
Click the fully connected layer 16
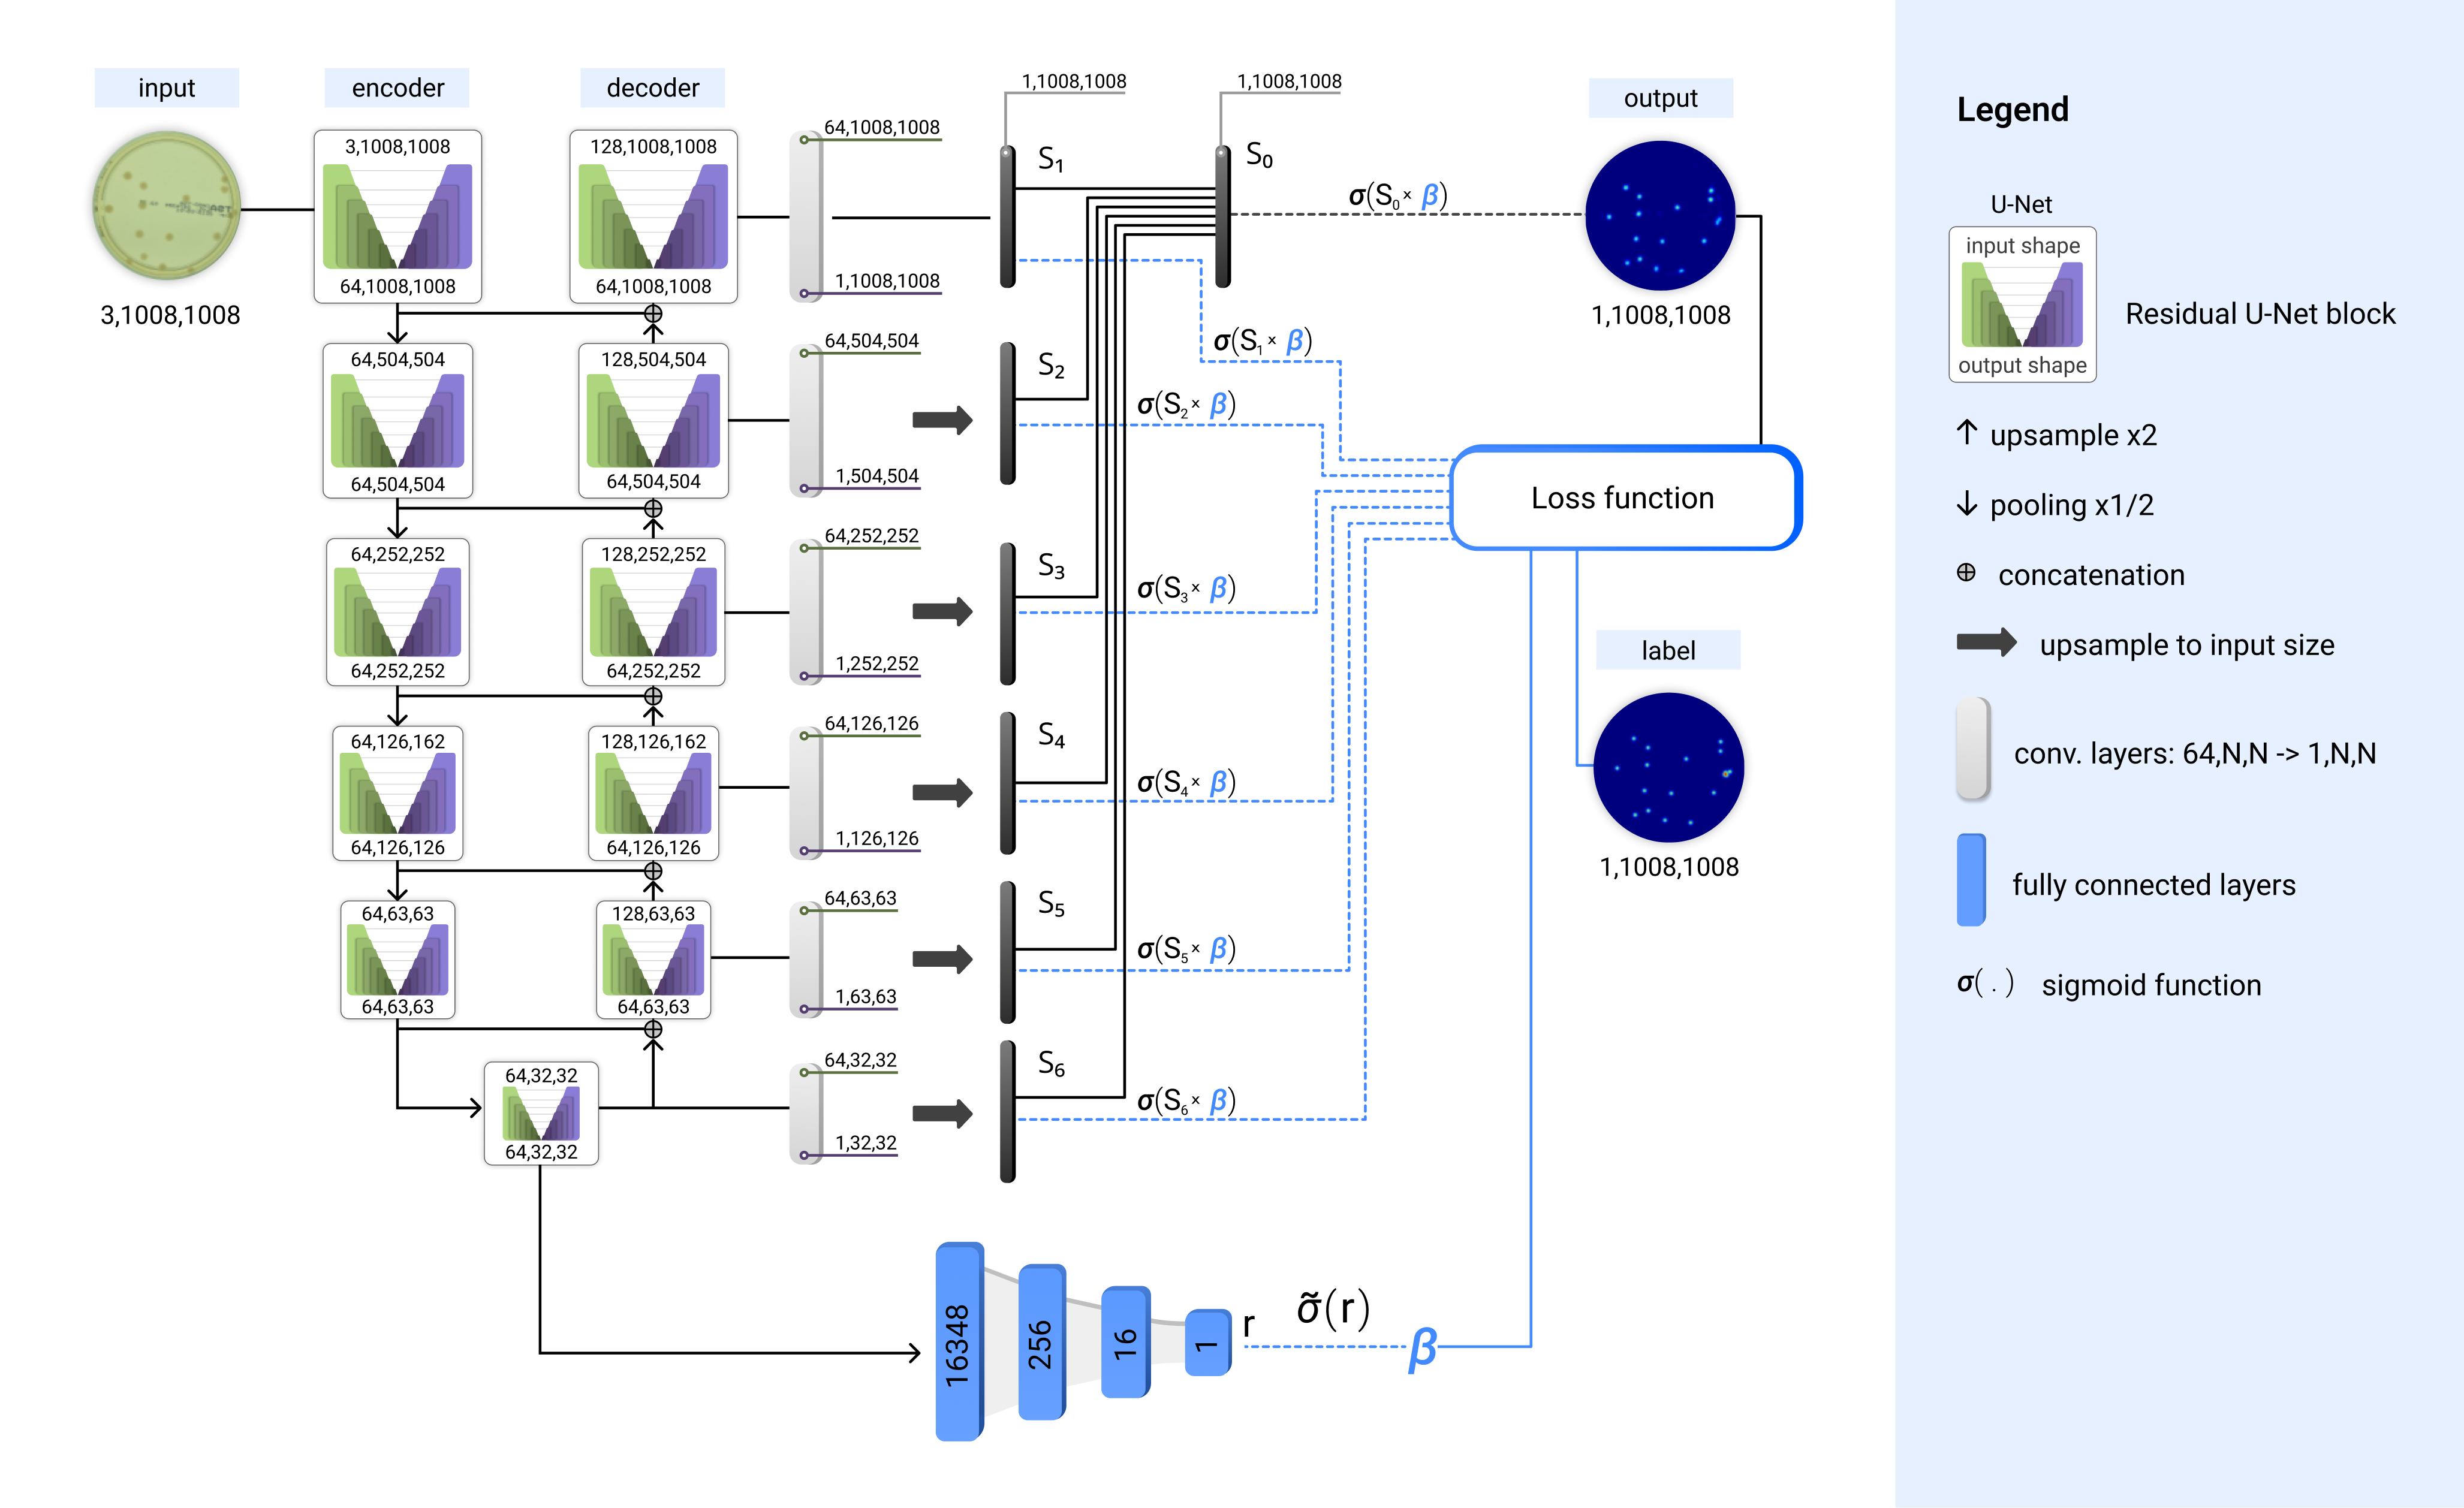[x=1126, y=1342]
